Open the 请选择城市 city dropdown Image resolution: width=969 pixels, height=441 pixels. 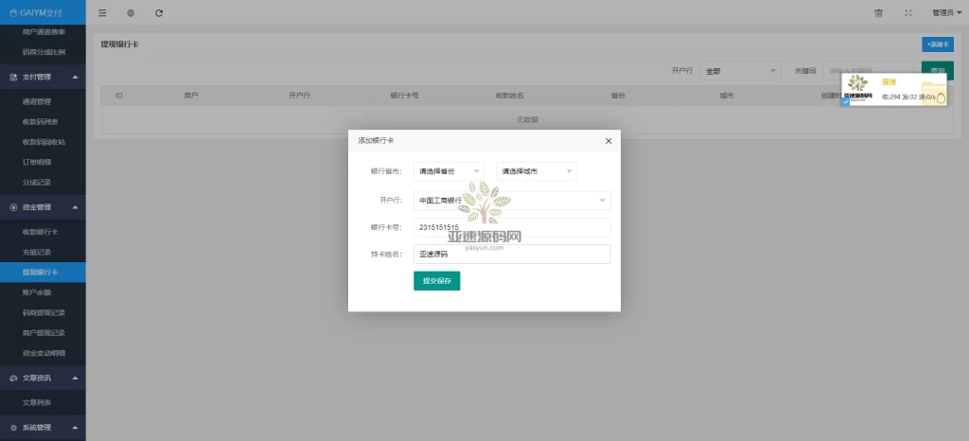[537, 171]
